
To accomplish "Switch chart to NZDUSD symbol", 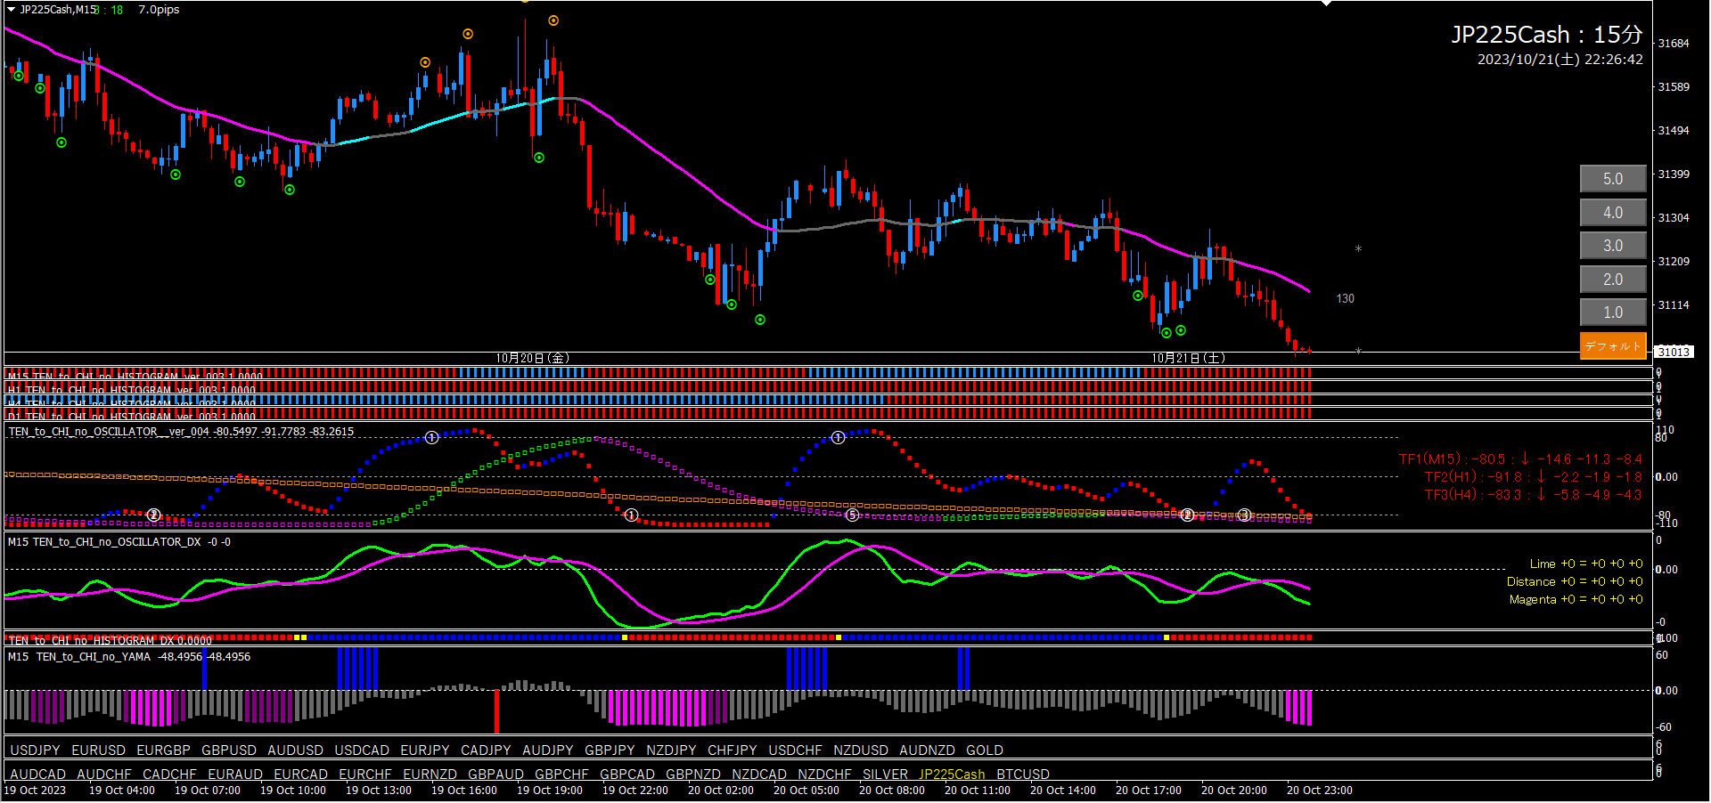I will click(x=861, y=750).
